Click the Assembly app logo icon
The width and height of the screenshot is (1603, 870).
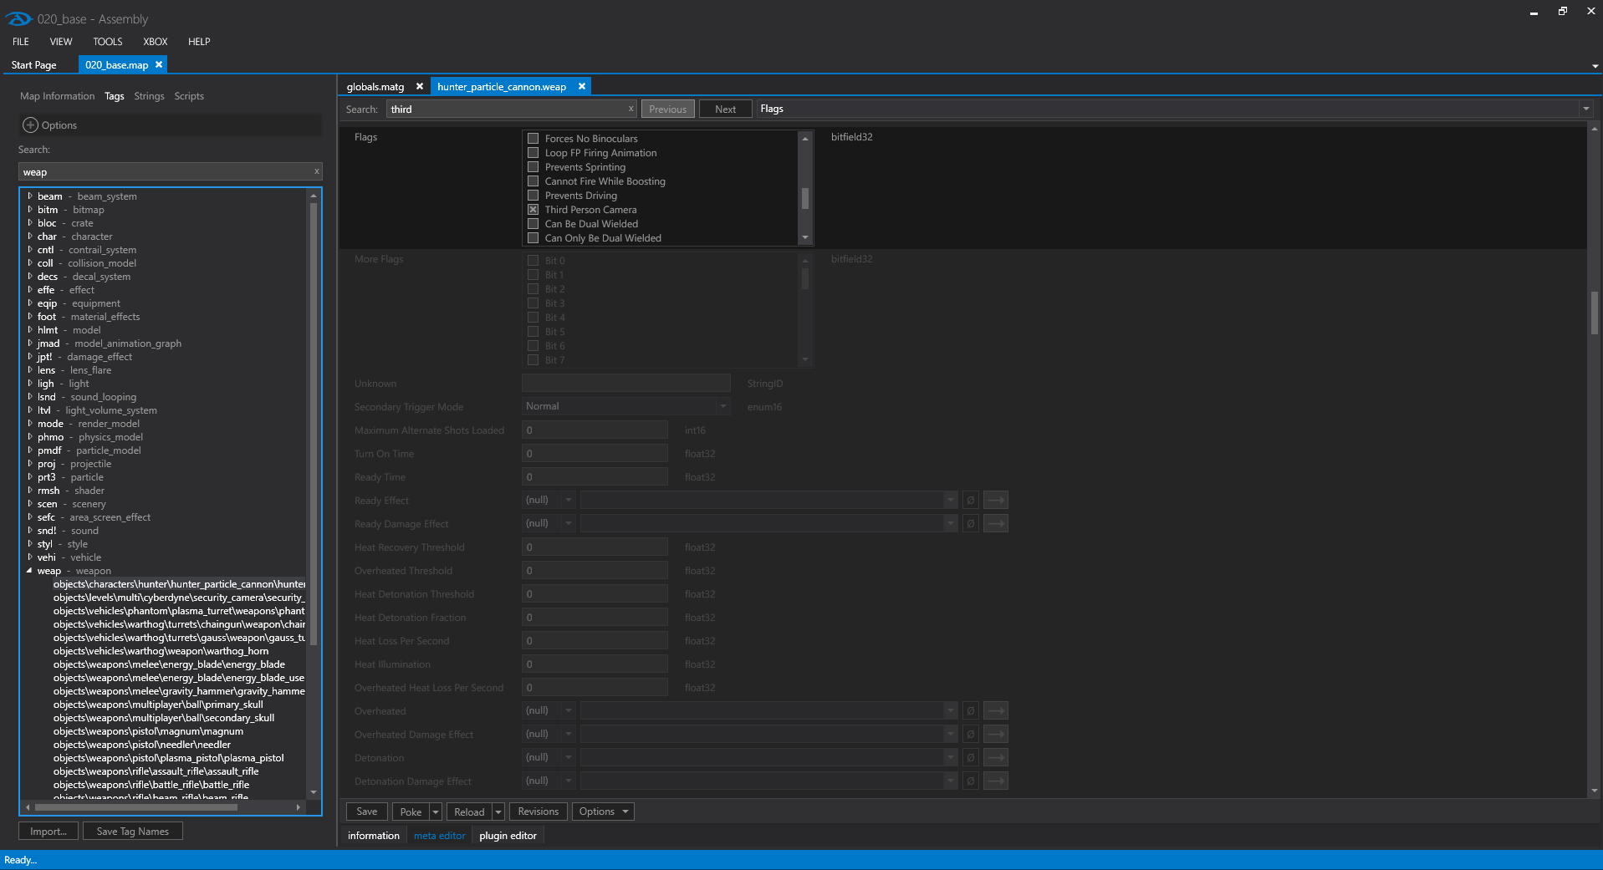tap(18, 18)
